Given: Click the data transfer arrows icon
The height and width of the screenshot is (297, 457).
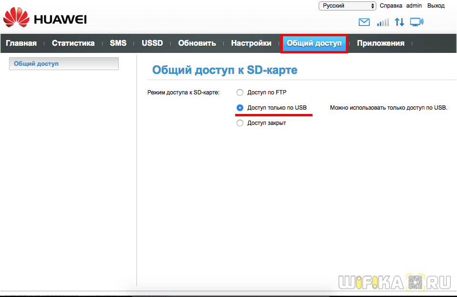Looking at the screenshot, I should pyautogui.click(x=399, y=22).
